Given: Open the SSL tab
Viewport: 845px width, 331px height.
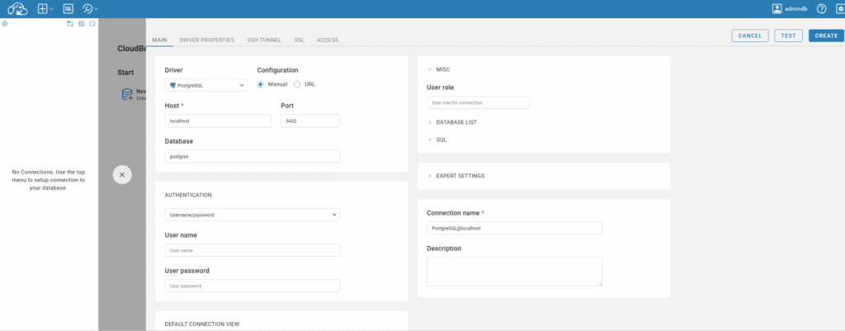Looking at the screenshot, I should tap(299, 40).
